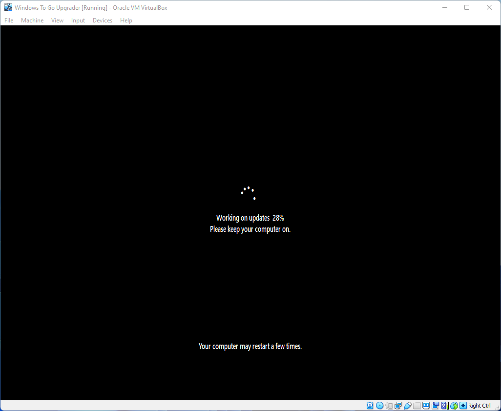Click the Right Ctrl host key label
Viewport: 501px width, 411px height.
(480, 406)
